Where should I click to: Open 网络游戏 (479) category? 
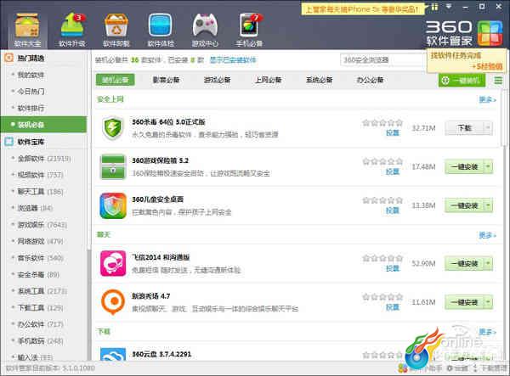click(40, 241)
